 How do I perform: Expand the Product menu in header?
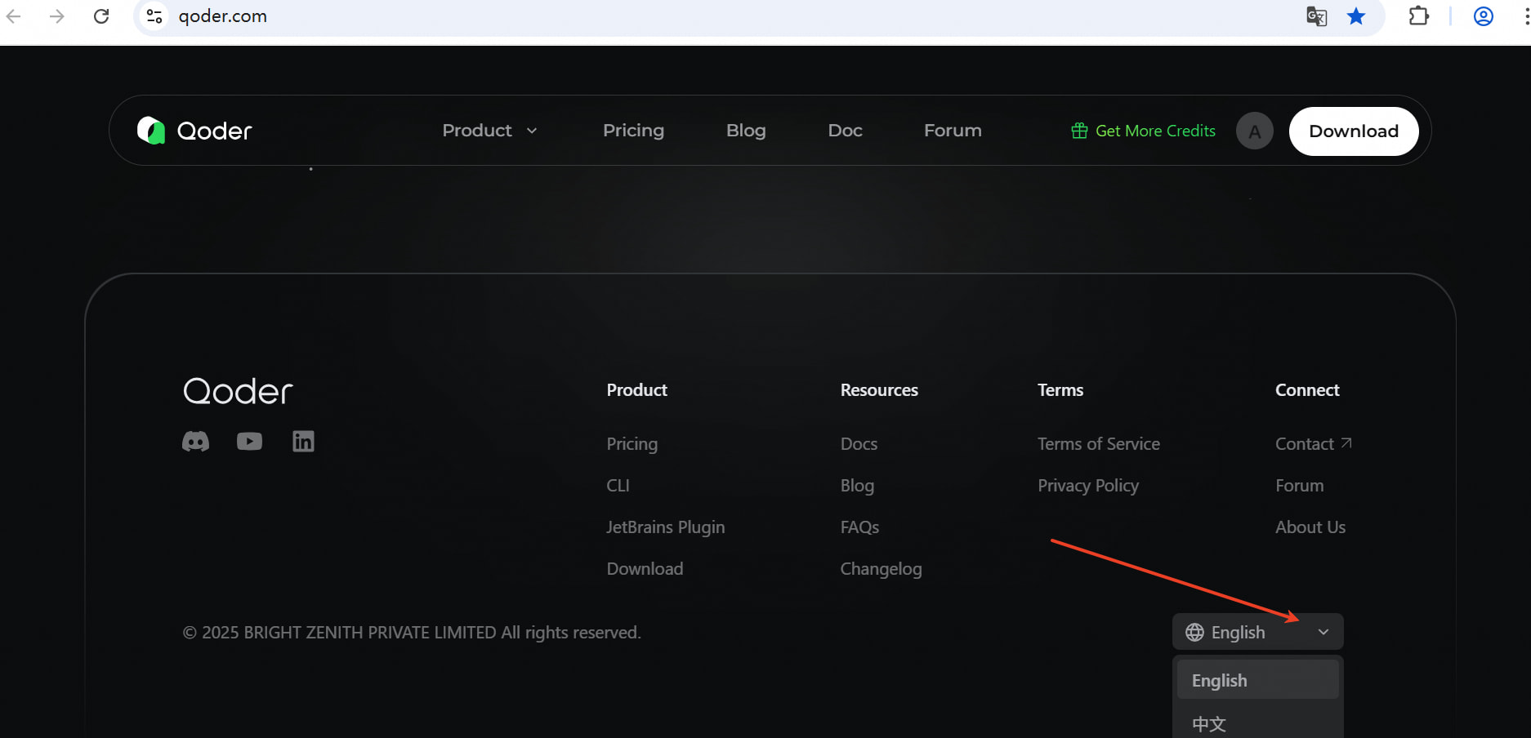[x=490, y=131]
